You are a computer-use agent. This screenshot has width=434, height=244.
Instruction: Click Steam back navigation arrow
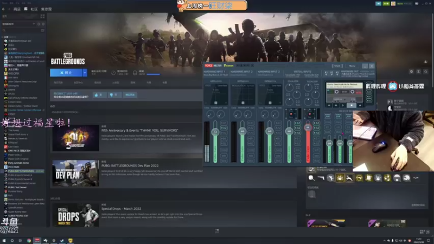click(x=4, y=9)
